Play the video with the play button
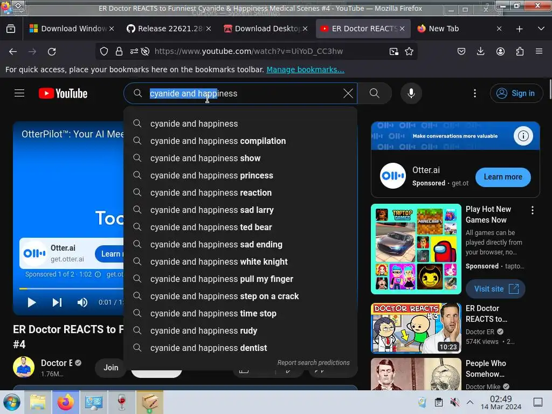The height and width of the screenshot is (414, 552). click(x=32, y=302)
